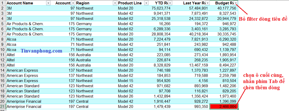Select cell with value 1,916,447
The width and height of the screenshot is (289, 111).
point(161,101)
